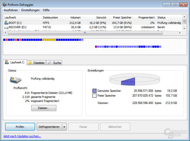Screen dimensions: 190x141
Task: Click the RECOVER (D:) drive icon
Action: (x=6, y=27)
